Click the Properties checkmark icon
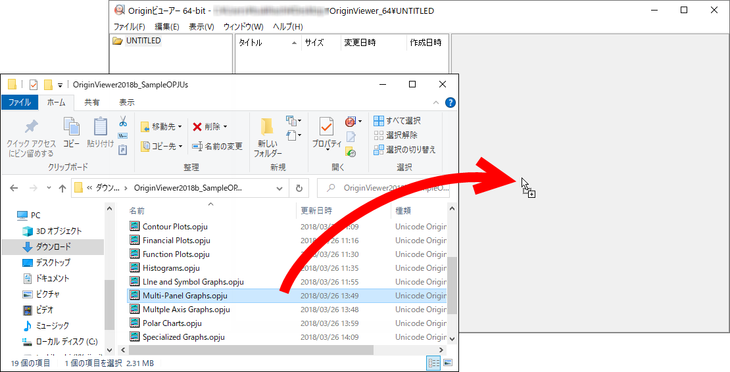Screen dimensions: 730x372 point(326,127)
